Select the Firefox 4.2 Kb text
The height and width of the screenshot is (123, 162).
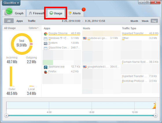coord(64,71)
